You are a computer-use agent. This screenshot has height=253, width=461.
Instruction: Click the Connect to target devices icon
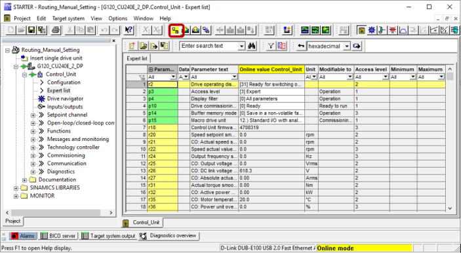(176, 30)
